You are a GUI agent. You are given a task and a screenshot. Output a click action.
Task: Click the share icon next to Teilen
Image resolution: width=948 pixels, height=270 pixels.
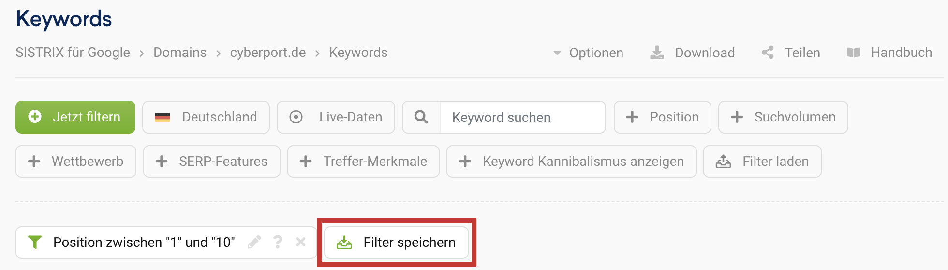pyautogui.click(x=768, y=53)
